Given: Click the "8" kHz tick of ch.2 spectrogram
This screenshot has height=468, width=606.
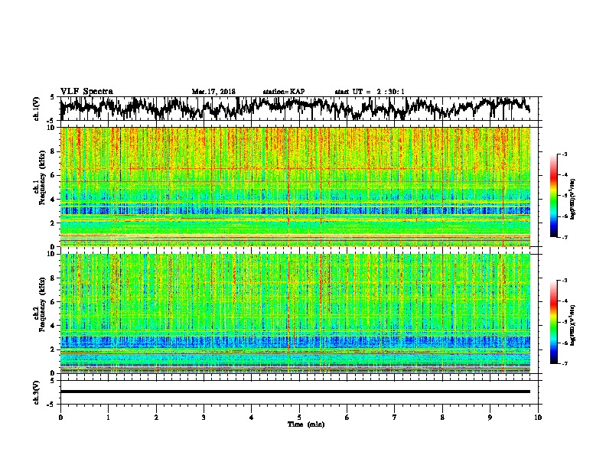Looking at the screenshot, I should click(x=53, y=278).
